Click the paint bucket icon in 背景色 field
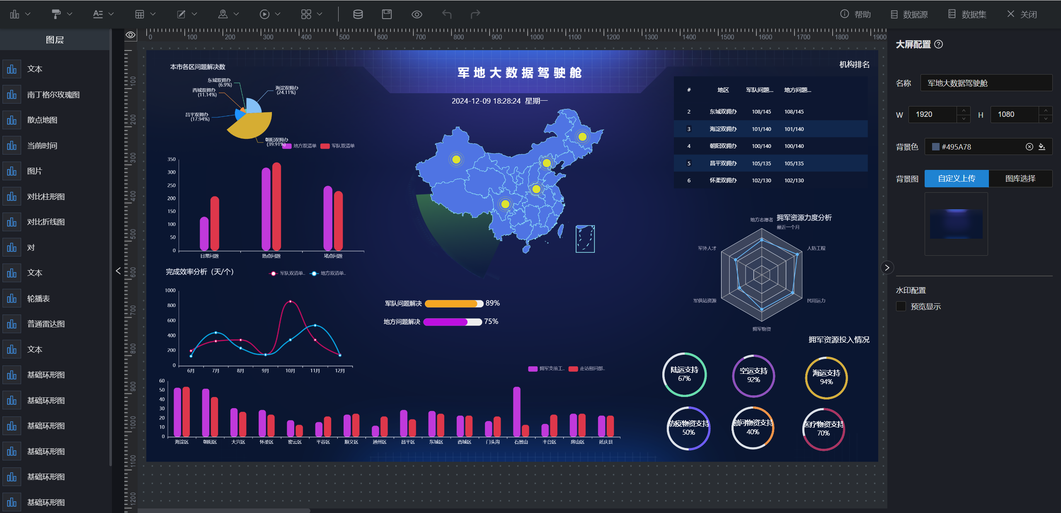1061x513 pixels. click(1042, 147)
